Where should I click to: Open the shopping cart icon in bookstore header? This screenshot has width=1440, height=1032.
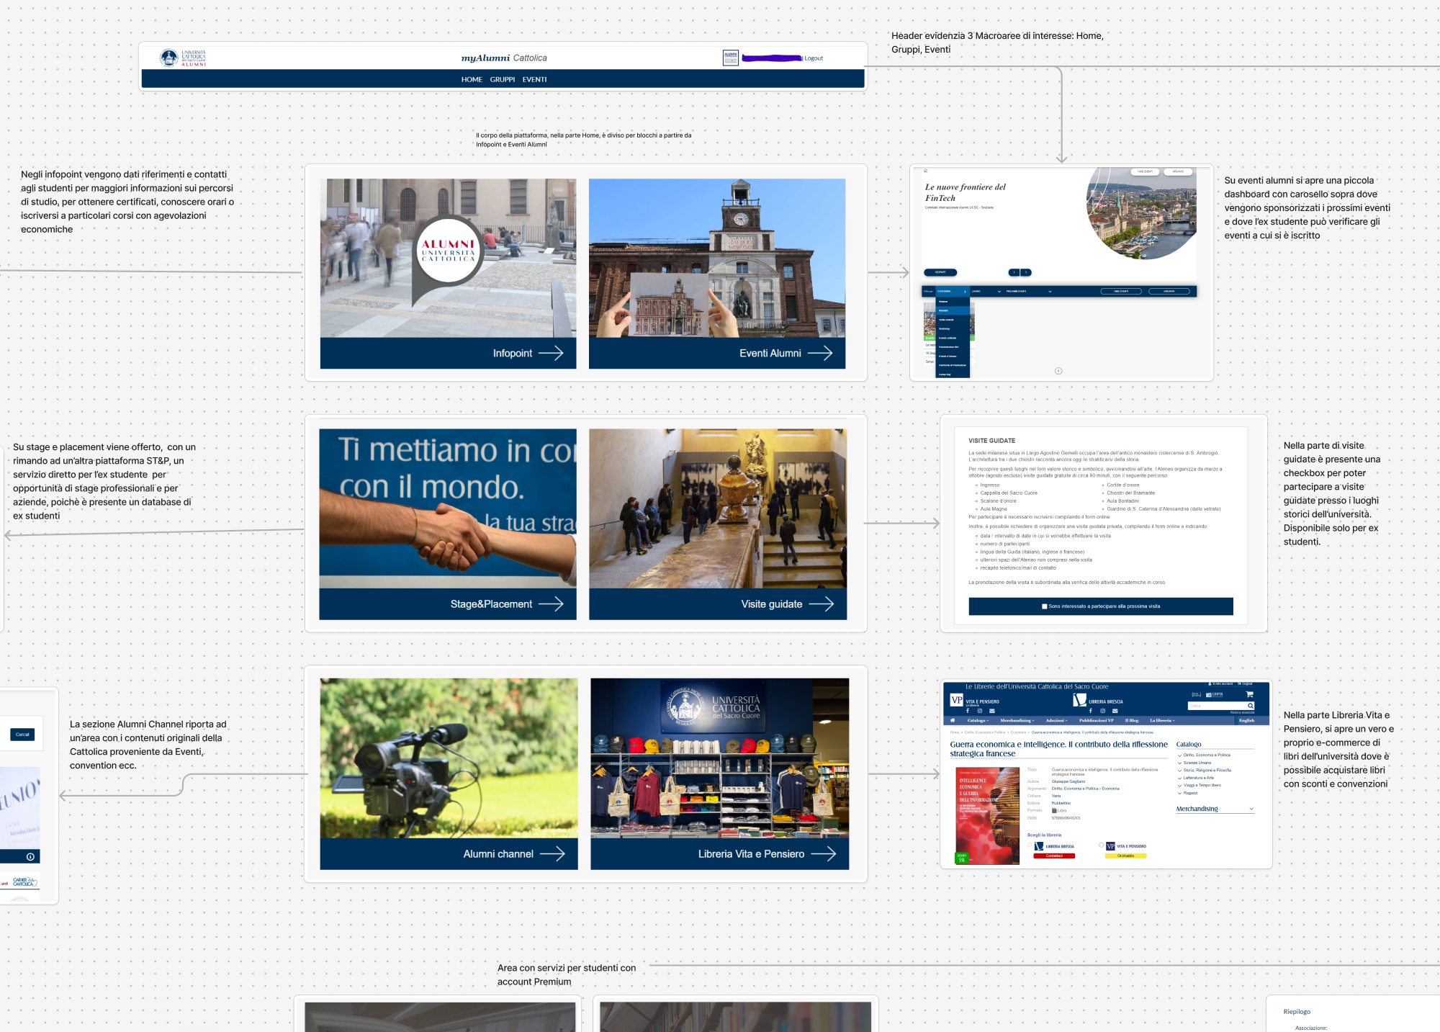click(x=1249, y=694)
